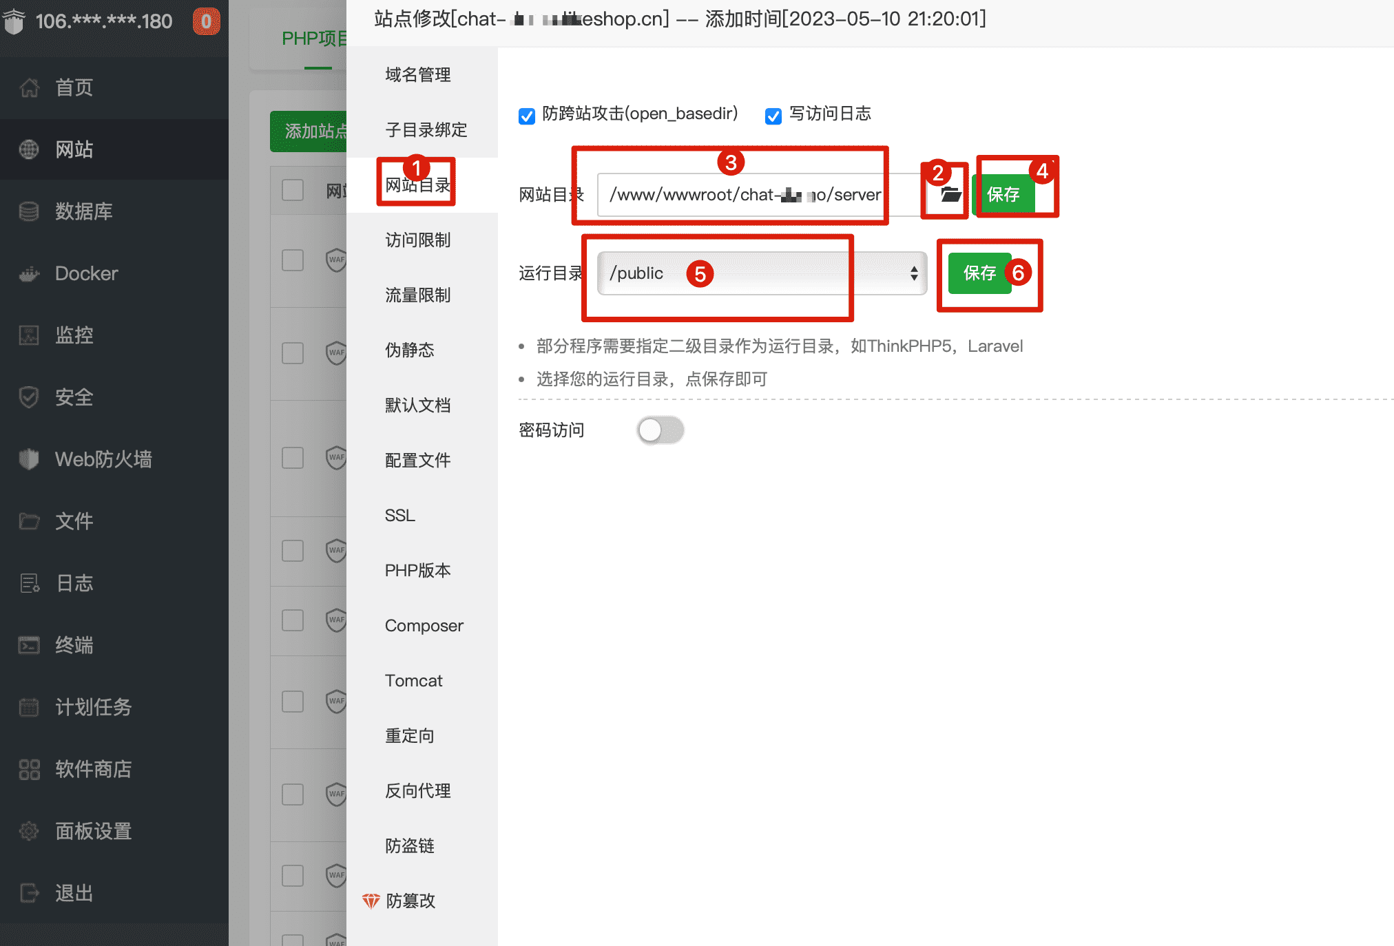This screenshot has width=1394, height=946.
Task: Uncheck the open_basedir anti cross-site checkbox
Action: click(x=527, y=116)
